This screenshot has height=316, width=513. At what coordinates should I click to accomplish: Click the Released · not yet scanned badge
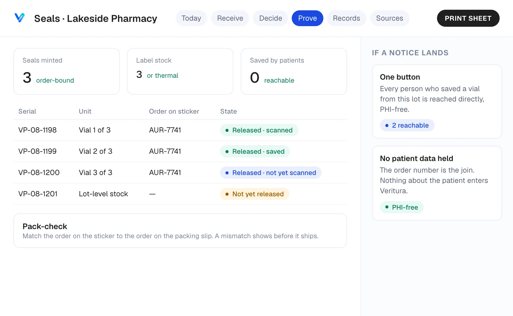pyautogui.click(x=271, y=173)
